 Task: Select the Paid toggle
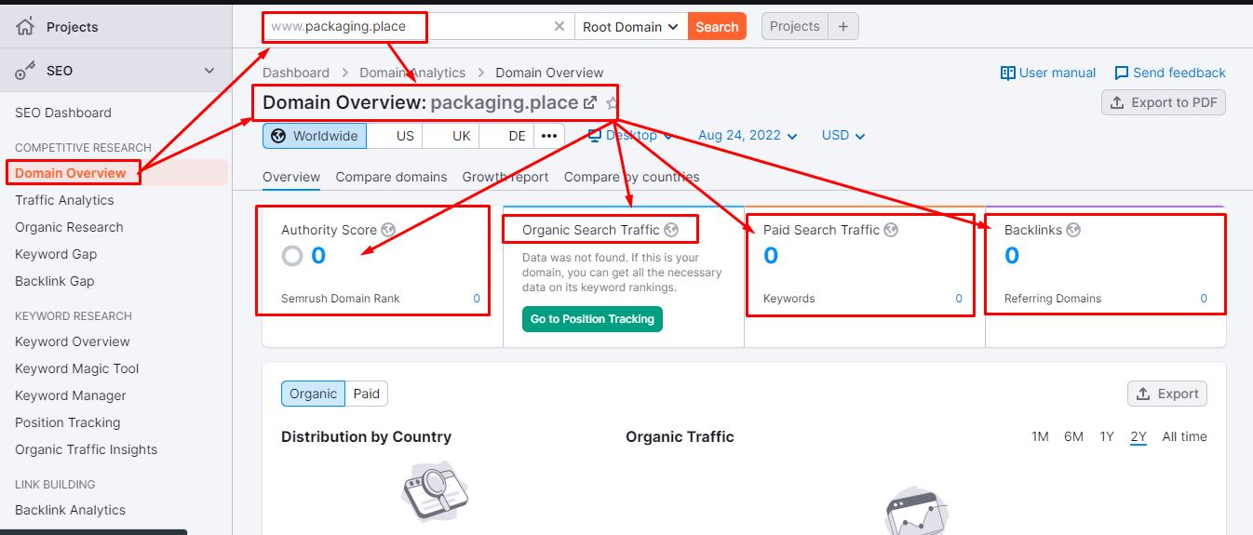367,394
